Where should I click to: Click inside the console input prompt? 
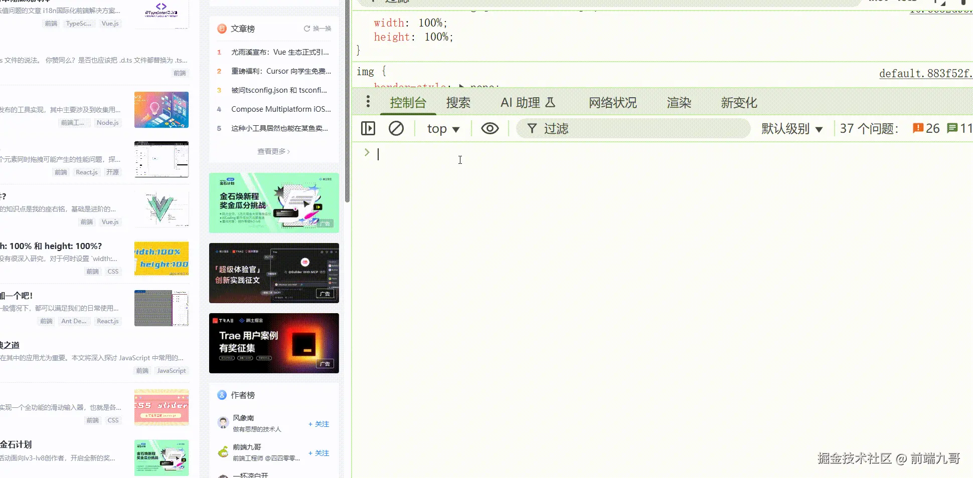(451, 154)
